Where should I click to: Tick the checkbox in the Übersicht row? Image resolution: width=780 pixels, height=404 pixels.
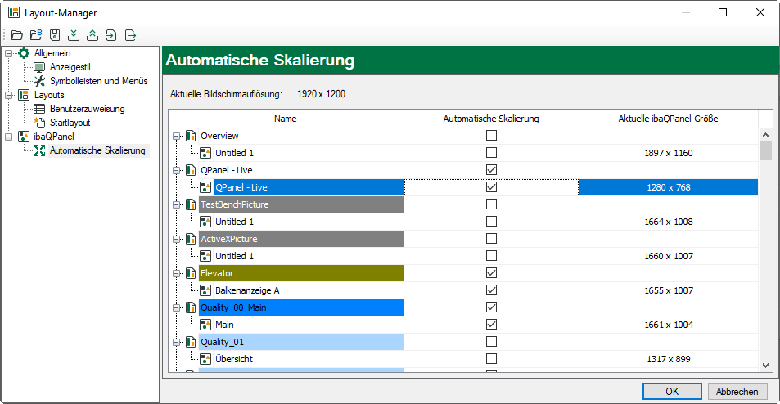pos(491,359)
